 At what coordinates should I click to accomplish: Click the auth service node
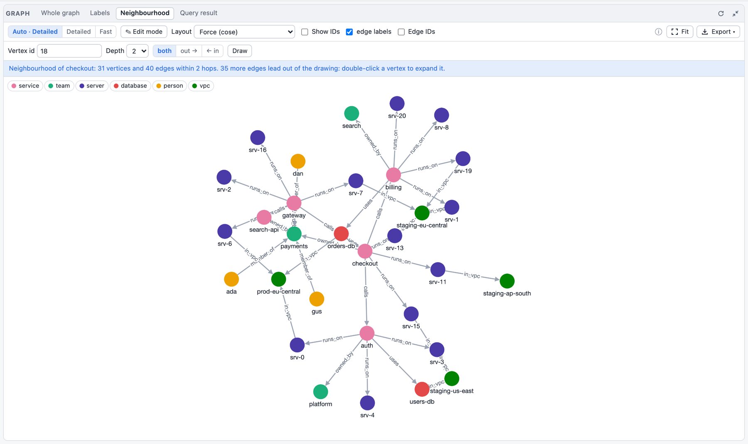point(367,333)
